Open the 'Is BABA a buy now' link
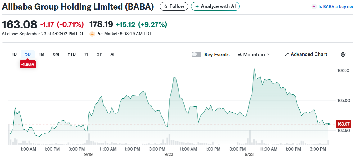The width and height of the screenshot is (353, 158). (332, 7)
